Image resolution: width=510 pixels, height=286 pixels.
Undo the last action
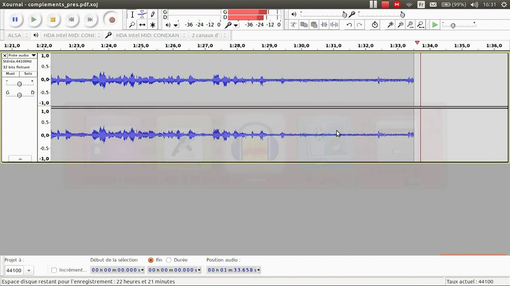click(349, 25)
